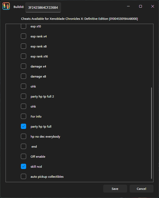This screenshot has height=198, width=159.
Task: Select the For info checkbox
Action: 24,116
